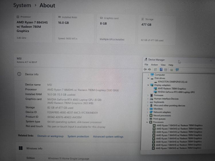Image resolution: width=215 pixels, height=161 pixels.
Task: Collapse the Display adapters node
Action: tap(148, 85)
